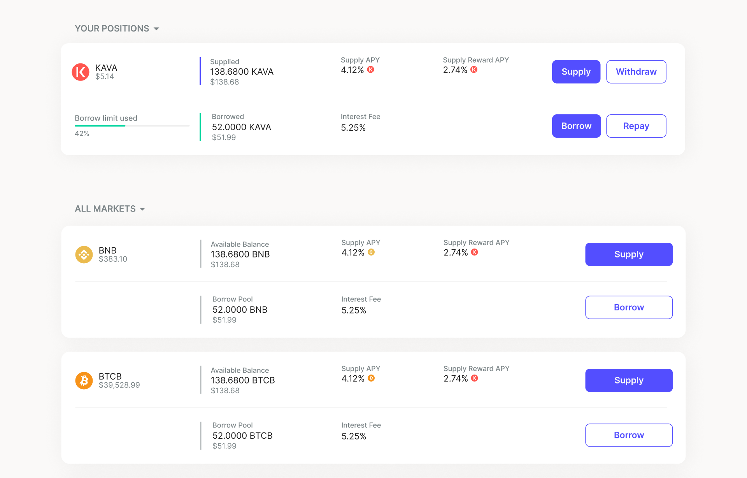The height and width of the screenshot is (478, 747).
Task: Borrow from the BTCB pool
Action: point(629,435)
